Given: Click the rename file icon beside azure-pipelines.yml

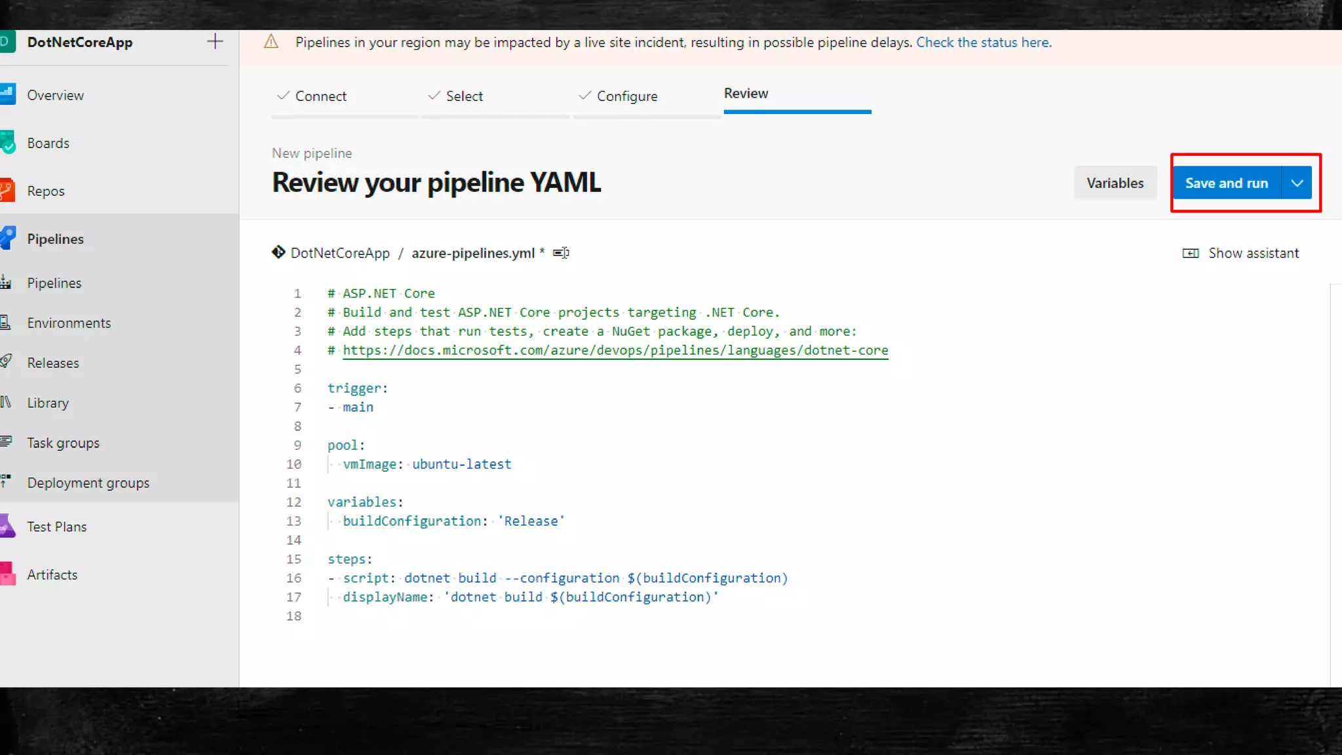Looking at the screenshot, I should (x=562, y=253).
